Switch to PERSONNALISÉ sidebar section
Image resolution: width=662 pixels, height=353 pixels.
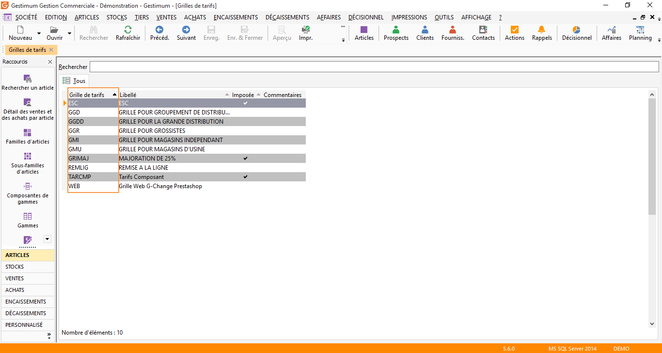tap(28, 325)
